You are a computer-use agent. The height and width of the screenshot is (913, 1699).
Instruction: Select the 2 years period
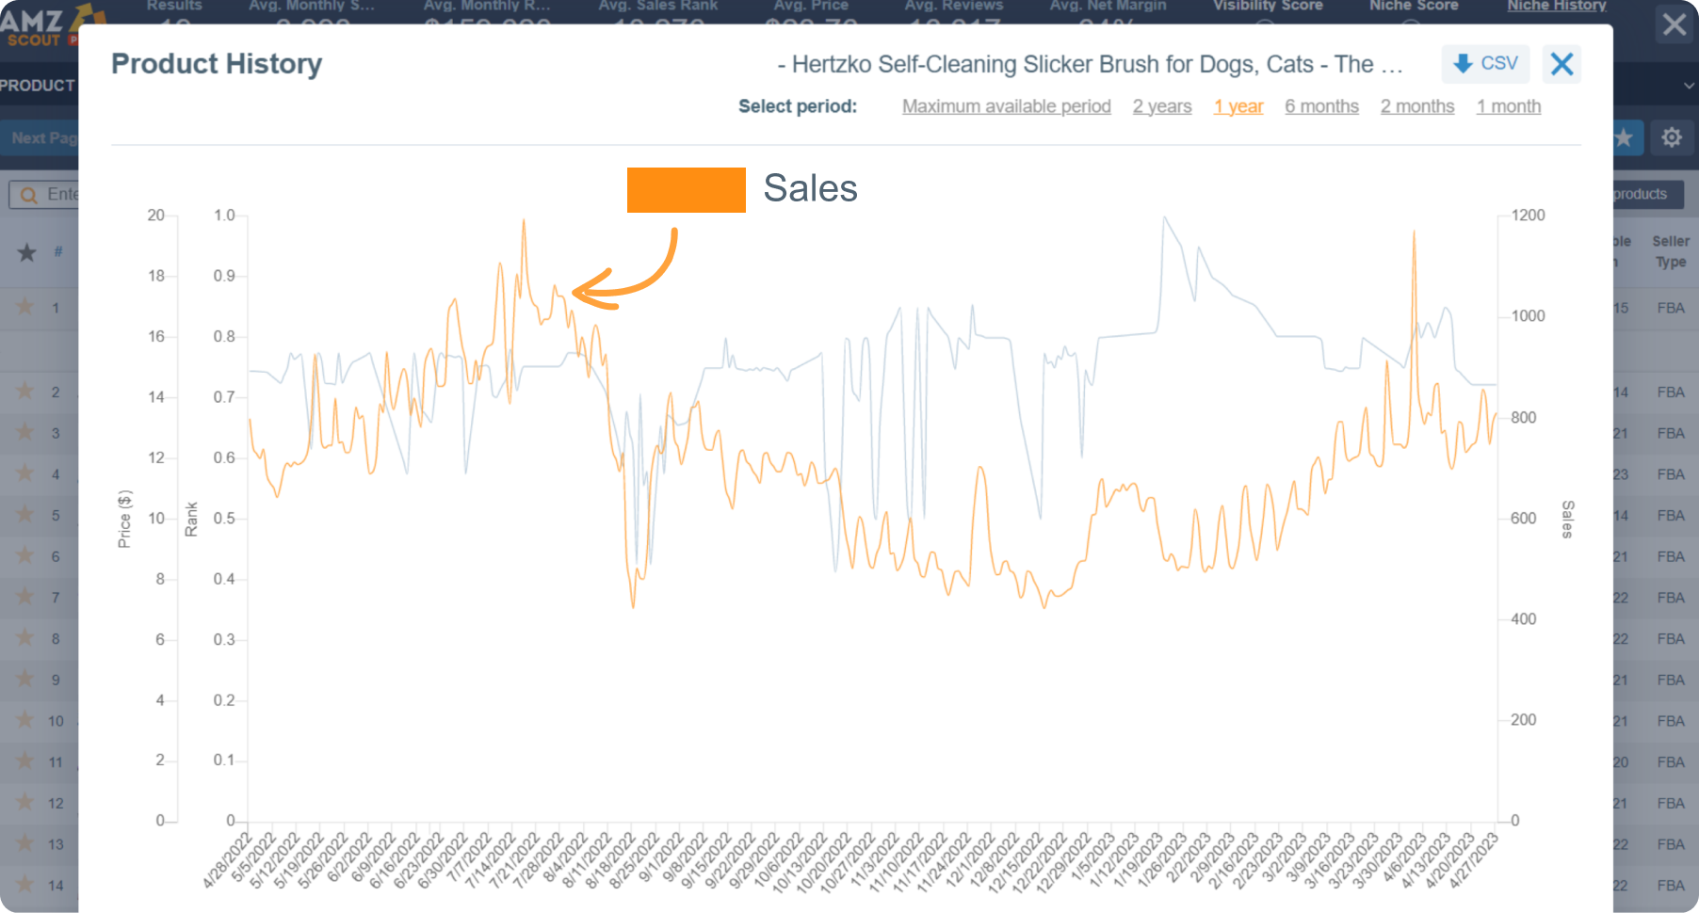coord(1161,106)
